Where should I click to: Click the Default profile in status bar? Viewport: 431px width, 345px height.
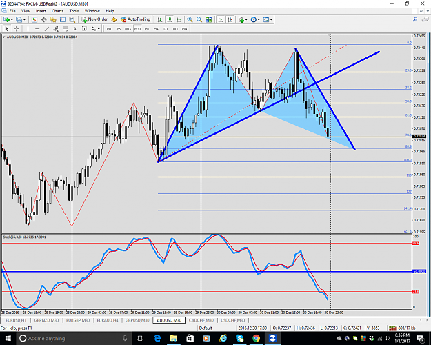pyautogui.click(x=206, y=328)
